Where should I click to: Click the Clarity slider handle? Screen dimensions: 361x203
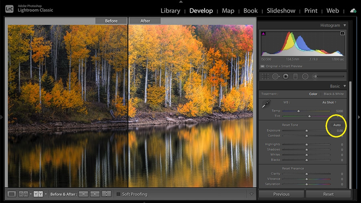pos(307,174)
